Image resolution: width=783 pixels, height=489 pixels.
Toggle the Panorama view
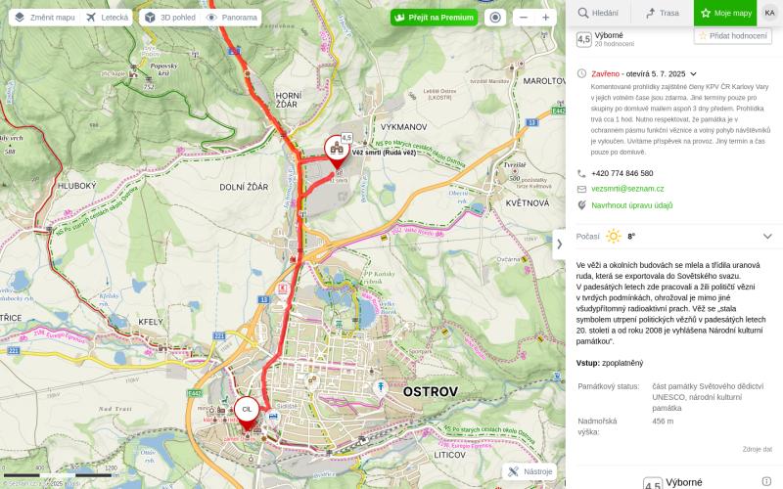point(232,18)
